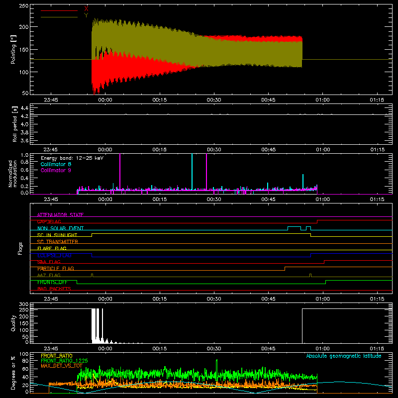Click the first tall magenta Collimator 9 spike
The height and width of the screenshot is (398, 398).
(120, 171)
